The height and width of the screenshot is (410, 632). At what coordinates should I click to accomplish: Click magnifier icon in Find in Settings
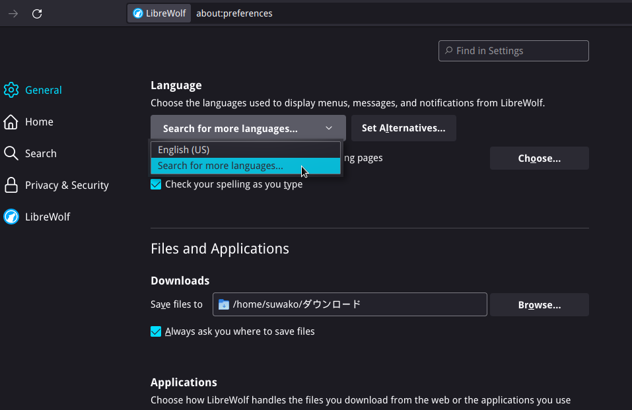[448, 50]
